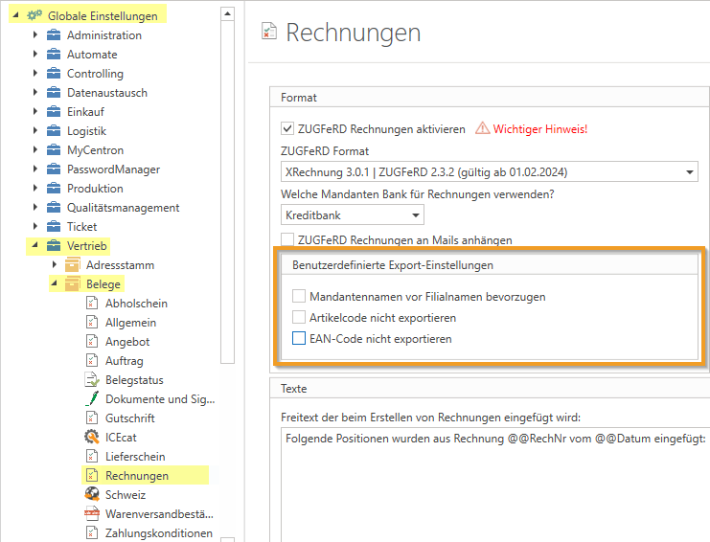
Task: Click the Warenversandbestätigung icon
Action: (92, 513)
